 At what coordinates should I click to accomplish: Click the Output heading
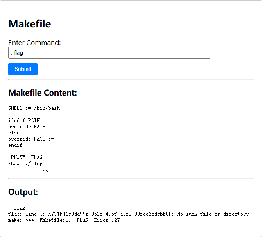coord(23,192)
